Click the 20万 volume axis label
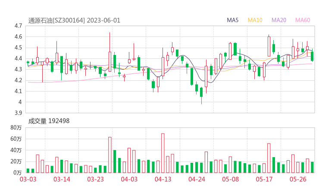 click(x=16, y=162)
